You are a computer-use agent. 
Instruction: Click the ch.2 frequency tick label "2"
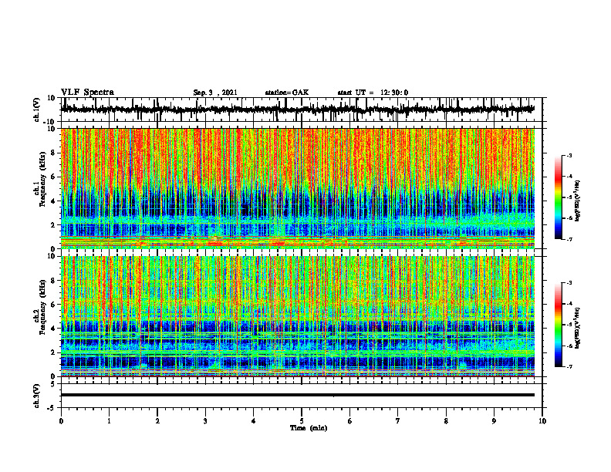[54, 352]
